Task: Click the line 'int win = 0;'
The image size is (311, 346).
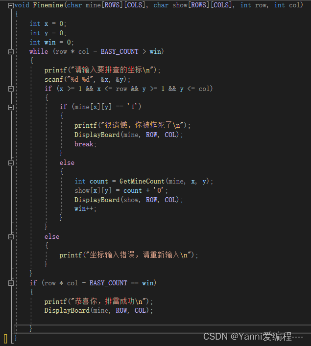Action: [x=52, y=42]
